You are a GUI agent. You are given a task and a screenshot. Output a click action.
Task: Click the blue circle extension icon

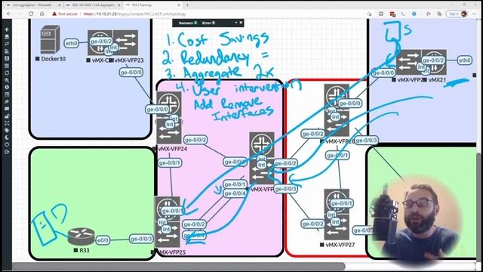(414, 14)
